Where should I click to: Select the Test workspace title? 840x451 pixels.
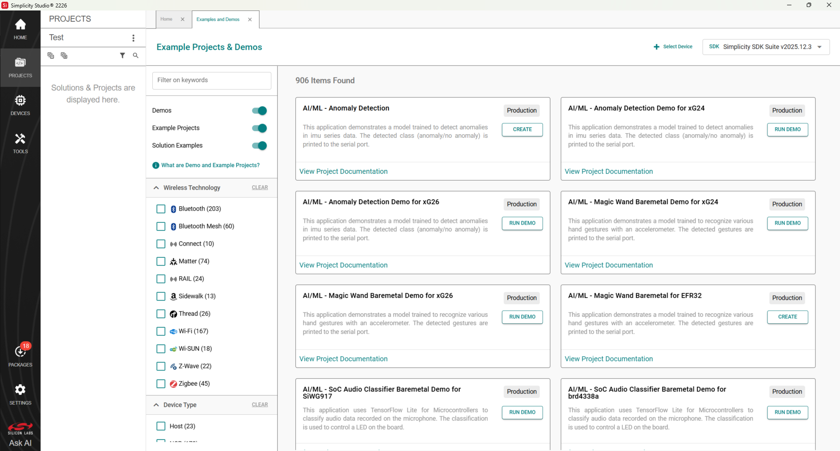[56, 38]
